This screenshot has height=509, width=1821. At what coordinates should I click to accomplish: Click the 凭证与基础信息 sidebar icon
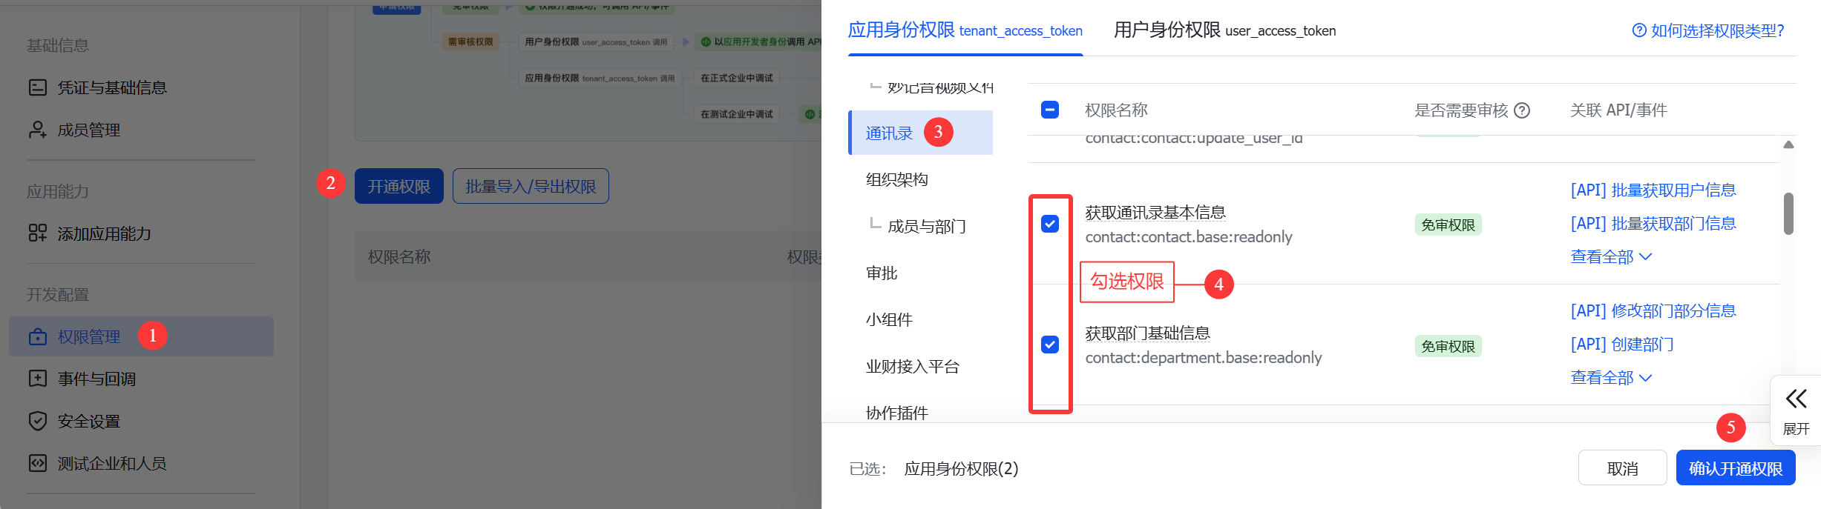pyautogui.click(x=37, y=87)
